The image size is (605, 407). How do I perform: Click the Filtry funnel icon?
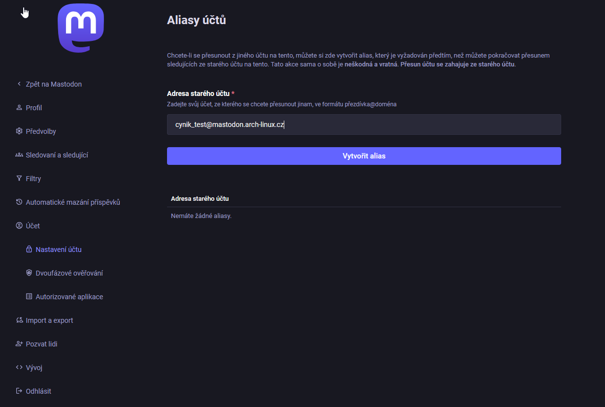(19, 179)
